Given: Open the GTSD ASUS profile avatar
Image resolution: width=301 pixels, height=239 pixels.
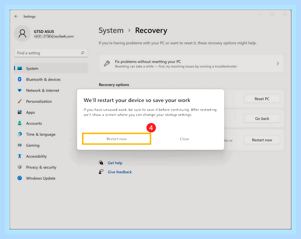Looking at the screenshot, I should (22, 33).
